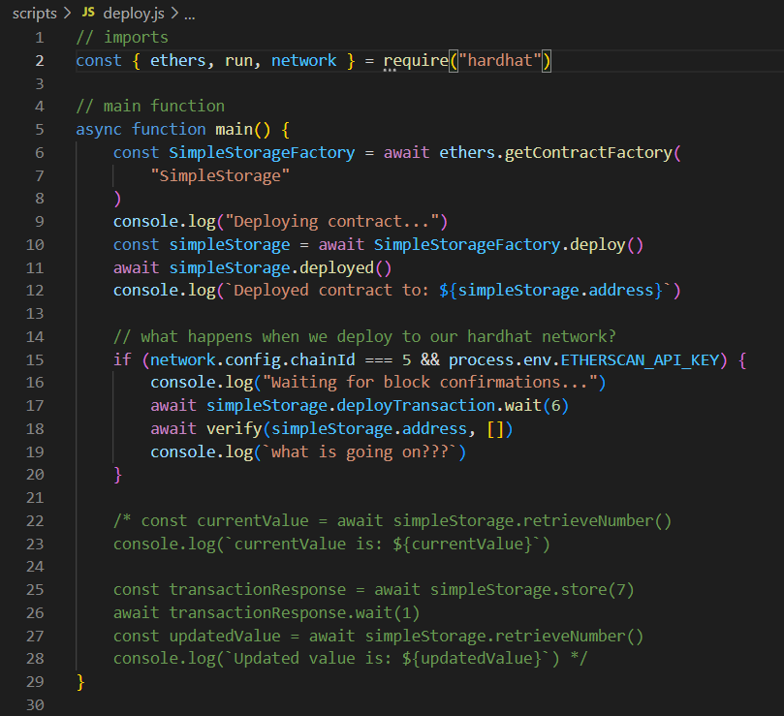Click line number 2 in the gutter
The image size is (784, 716).
point(40,61)
